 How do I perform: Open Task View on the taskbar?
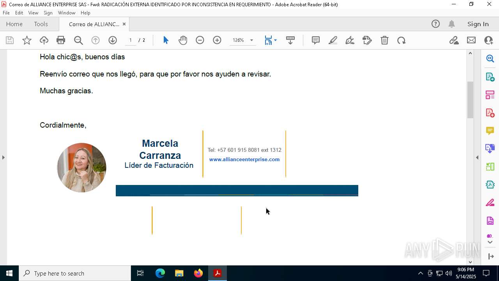pos(140,273)
